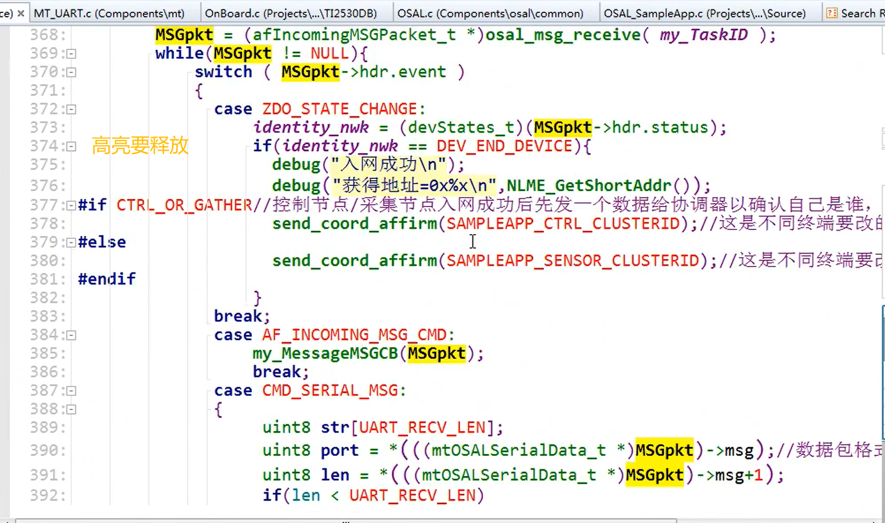Viewport: 885px width, 523px height.
Task: Close the current tab with the x
Action: [x=21, y=13]
